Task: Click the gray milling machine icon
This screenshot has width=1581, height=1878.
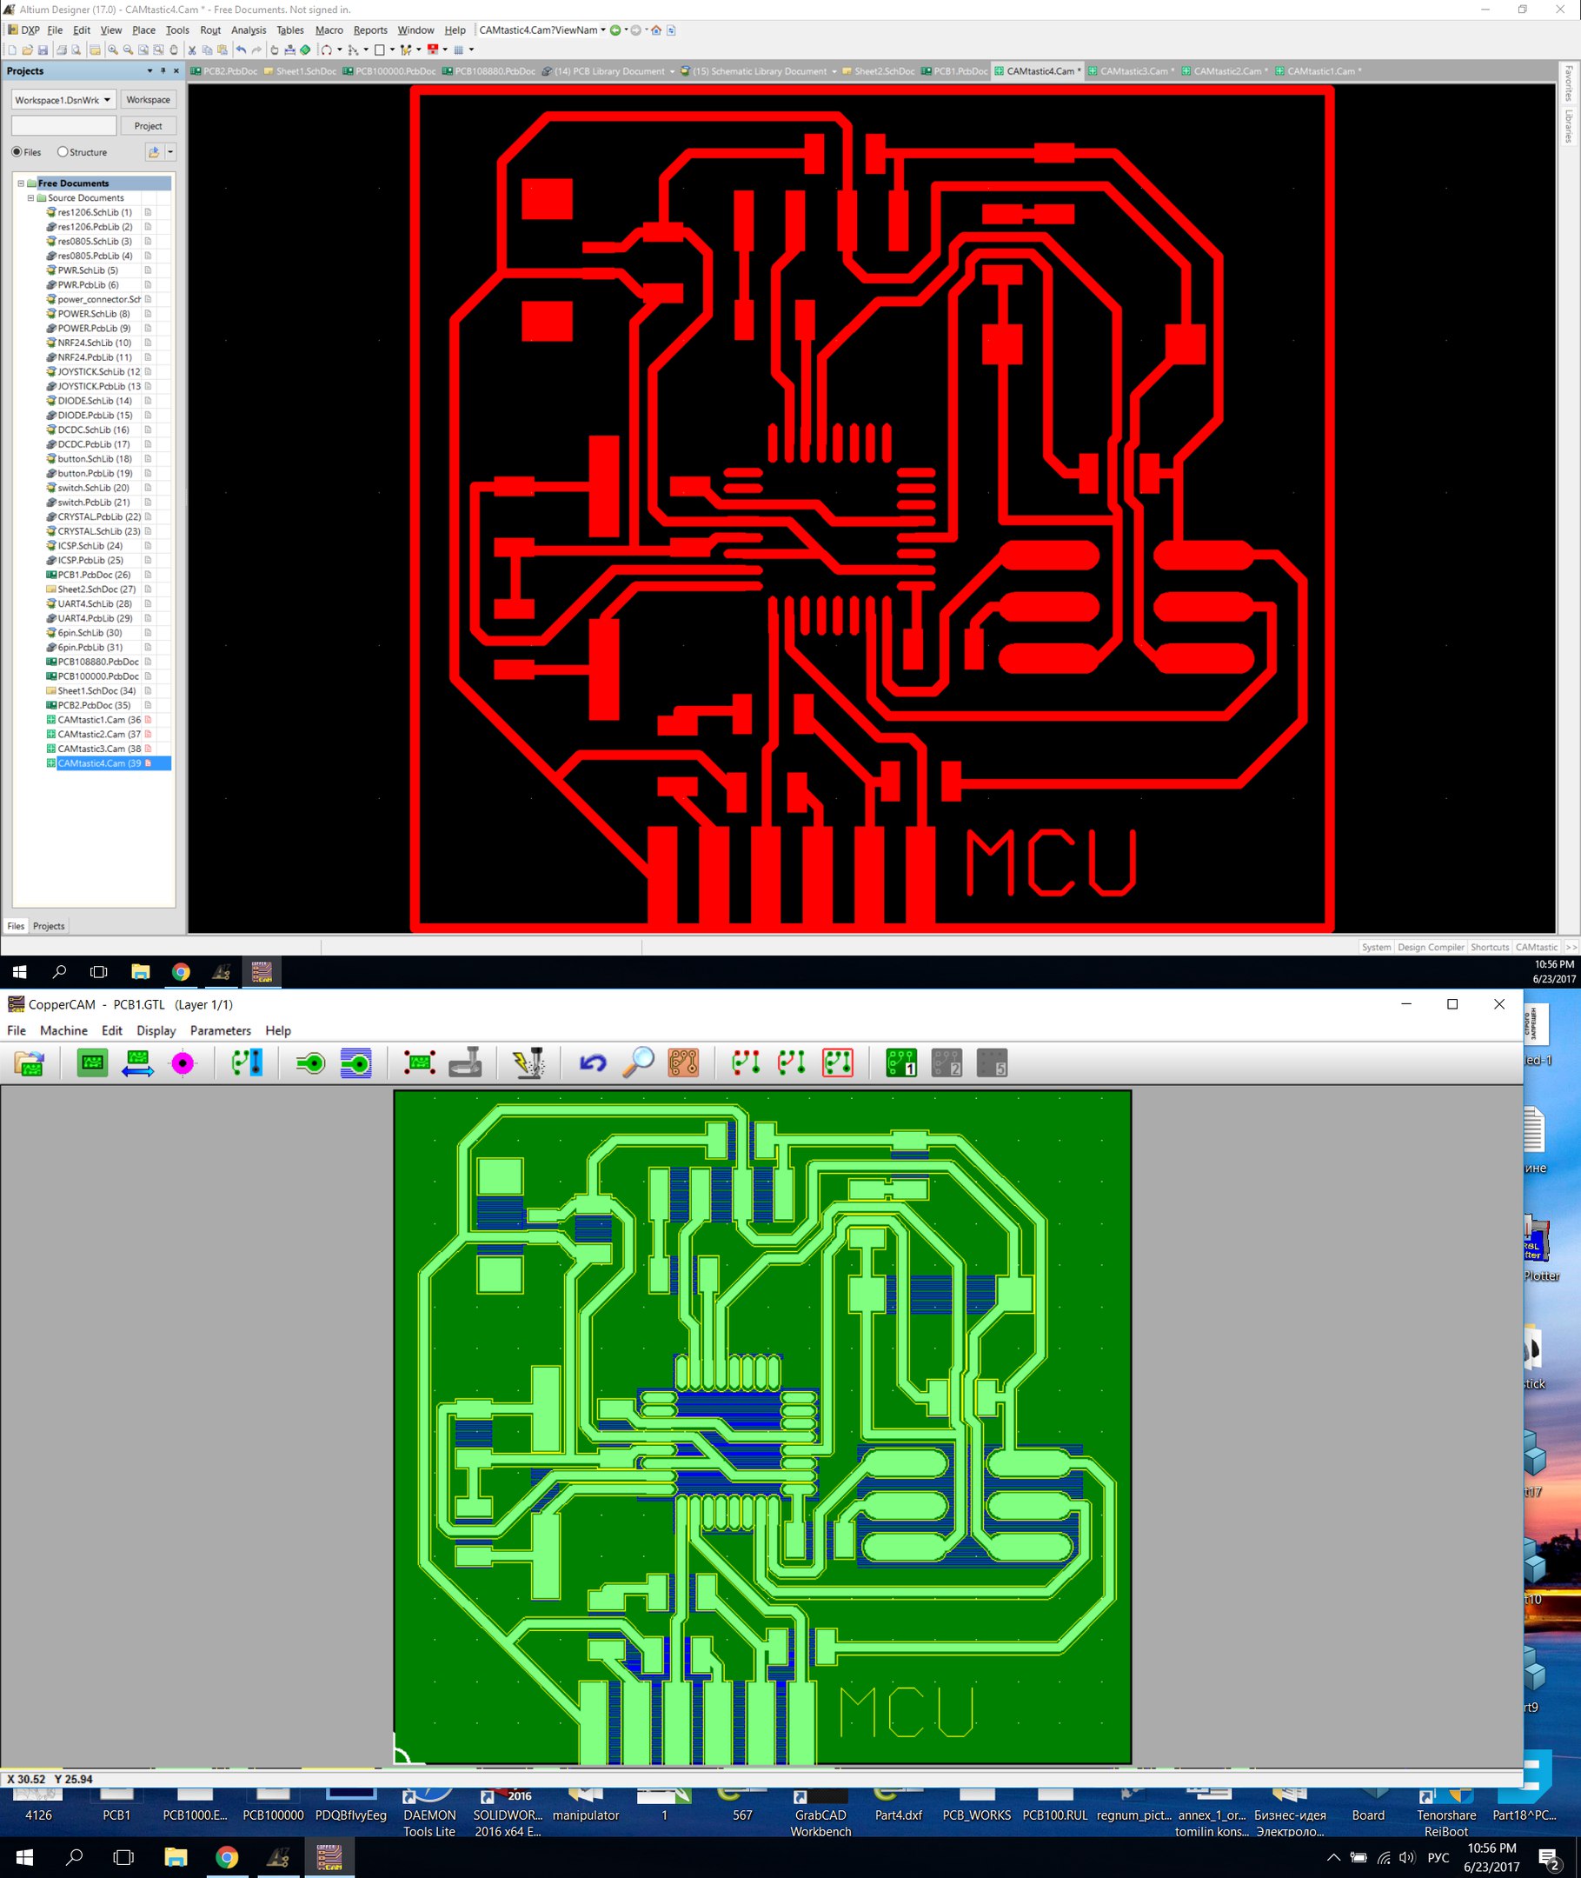Action: pyautogui.click(x=465, y=1063)
